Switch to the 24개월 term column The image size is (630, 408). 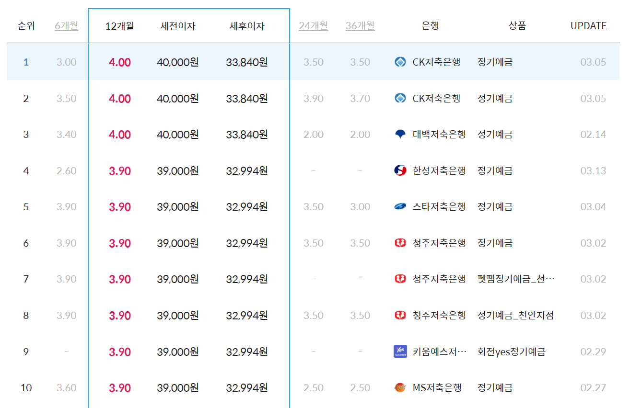[314, 26]
